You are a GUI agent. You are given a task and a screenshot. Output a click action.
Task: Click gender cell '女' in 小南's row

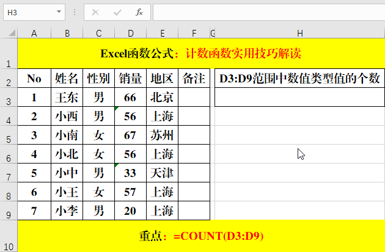[99, 135]
